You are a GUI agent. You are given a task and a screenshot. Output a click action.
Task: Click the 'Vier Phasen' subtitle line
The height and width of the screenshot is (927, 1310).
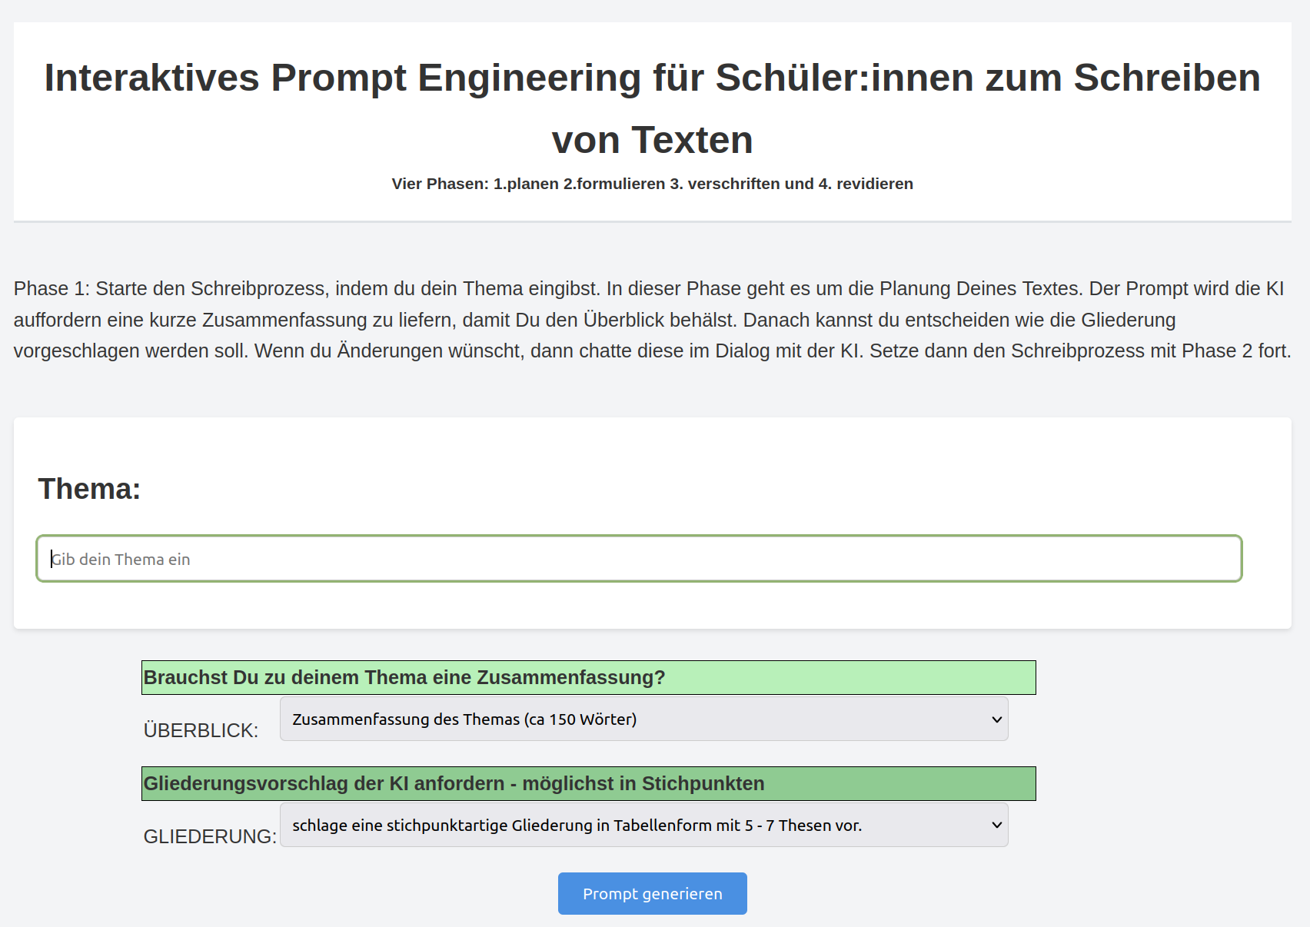pyautogui.click(x=652, y=184)
